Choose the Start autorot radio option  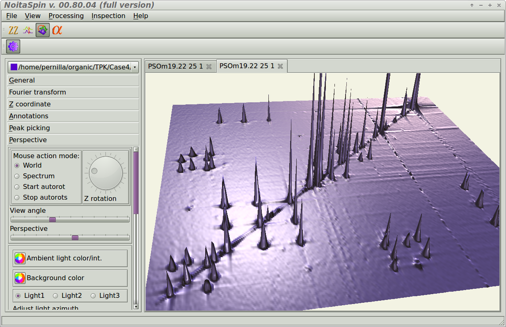tap(17, 187)
